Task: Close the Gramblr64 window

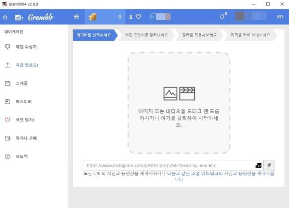Action: tap(282, 4)
